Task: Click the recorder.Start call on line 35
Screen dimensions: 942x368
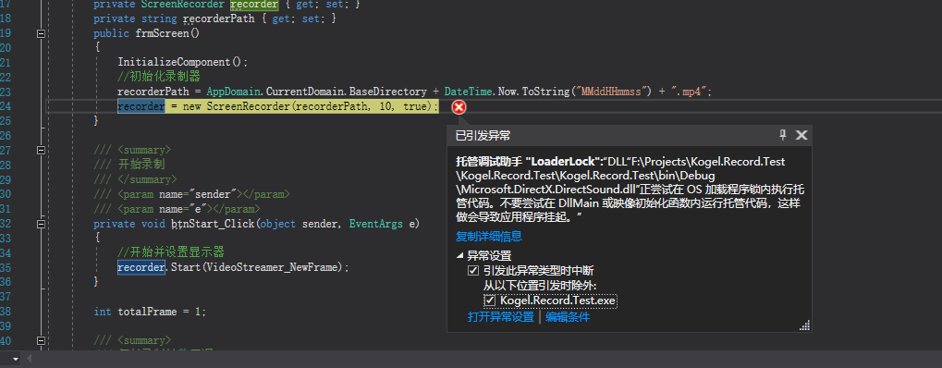Action: tap(233, 267)
